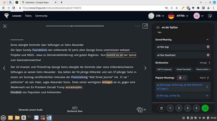Click lesson progress bar marker
Image resolution: width=217 pixels, height=121 pixels.
pos(72,26)
